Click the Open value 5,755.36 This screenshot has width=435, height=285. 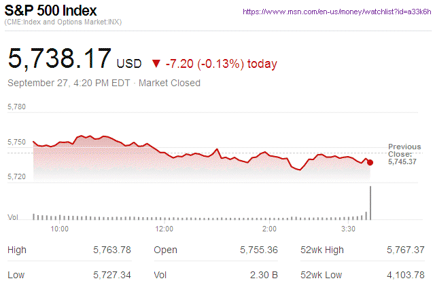(259, 250)
